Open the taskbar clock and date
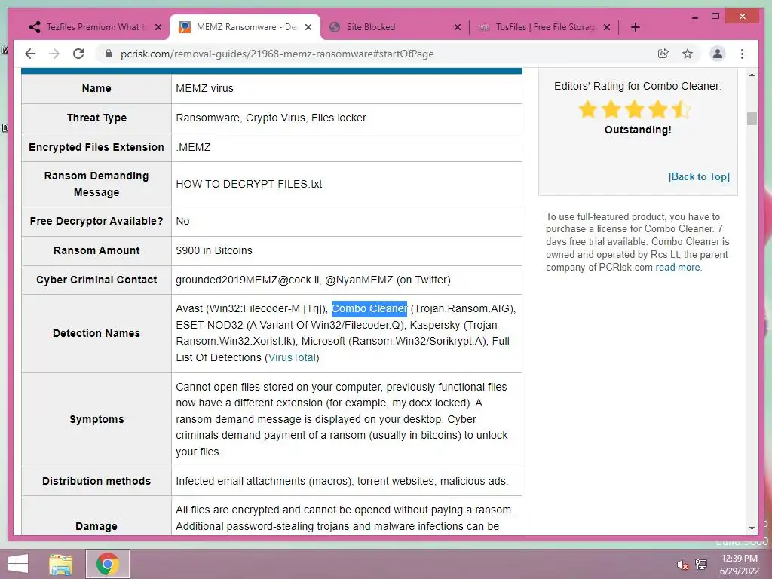772x579 pixels. (740, 565)
